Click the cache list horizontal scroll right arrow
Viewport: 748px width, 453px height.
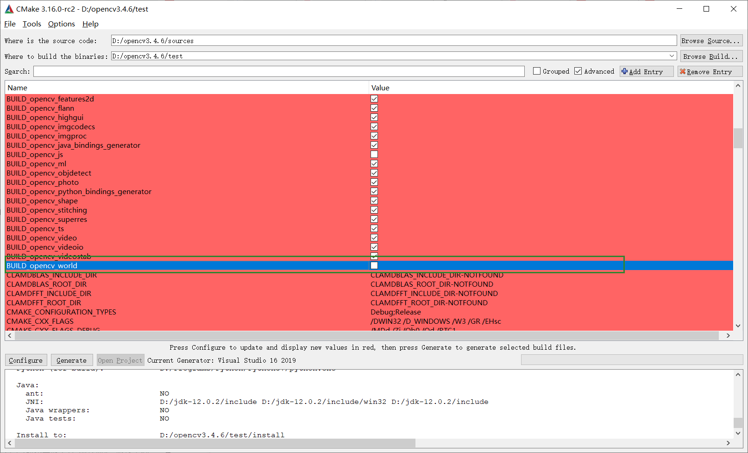click(728, 335)
